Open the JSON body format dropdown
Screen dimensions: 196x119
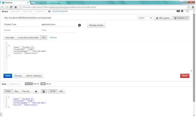53,38
